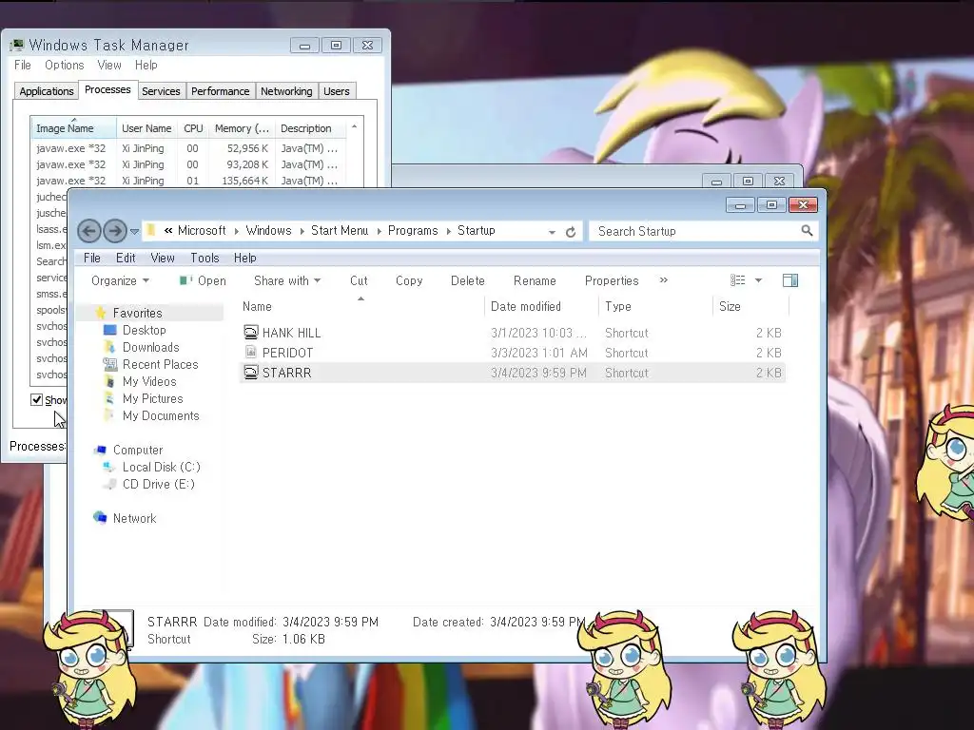Image resolution: width=974 pixels, height=730 pixels.
Task: Click Properties in the toolbar
Action: pos(612,280)
